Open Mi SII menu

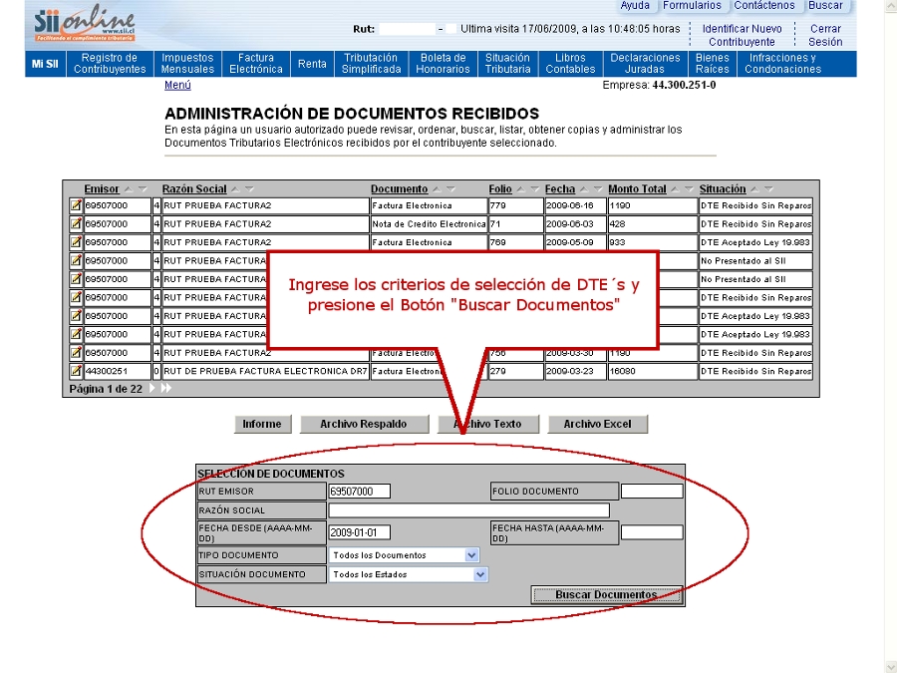pos(45,64)
